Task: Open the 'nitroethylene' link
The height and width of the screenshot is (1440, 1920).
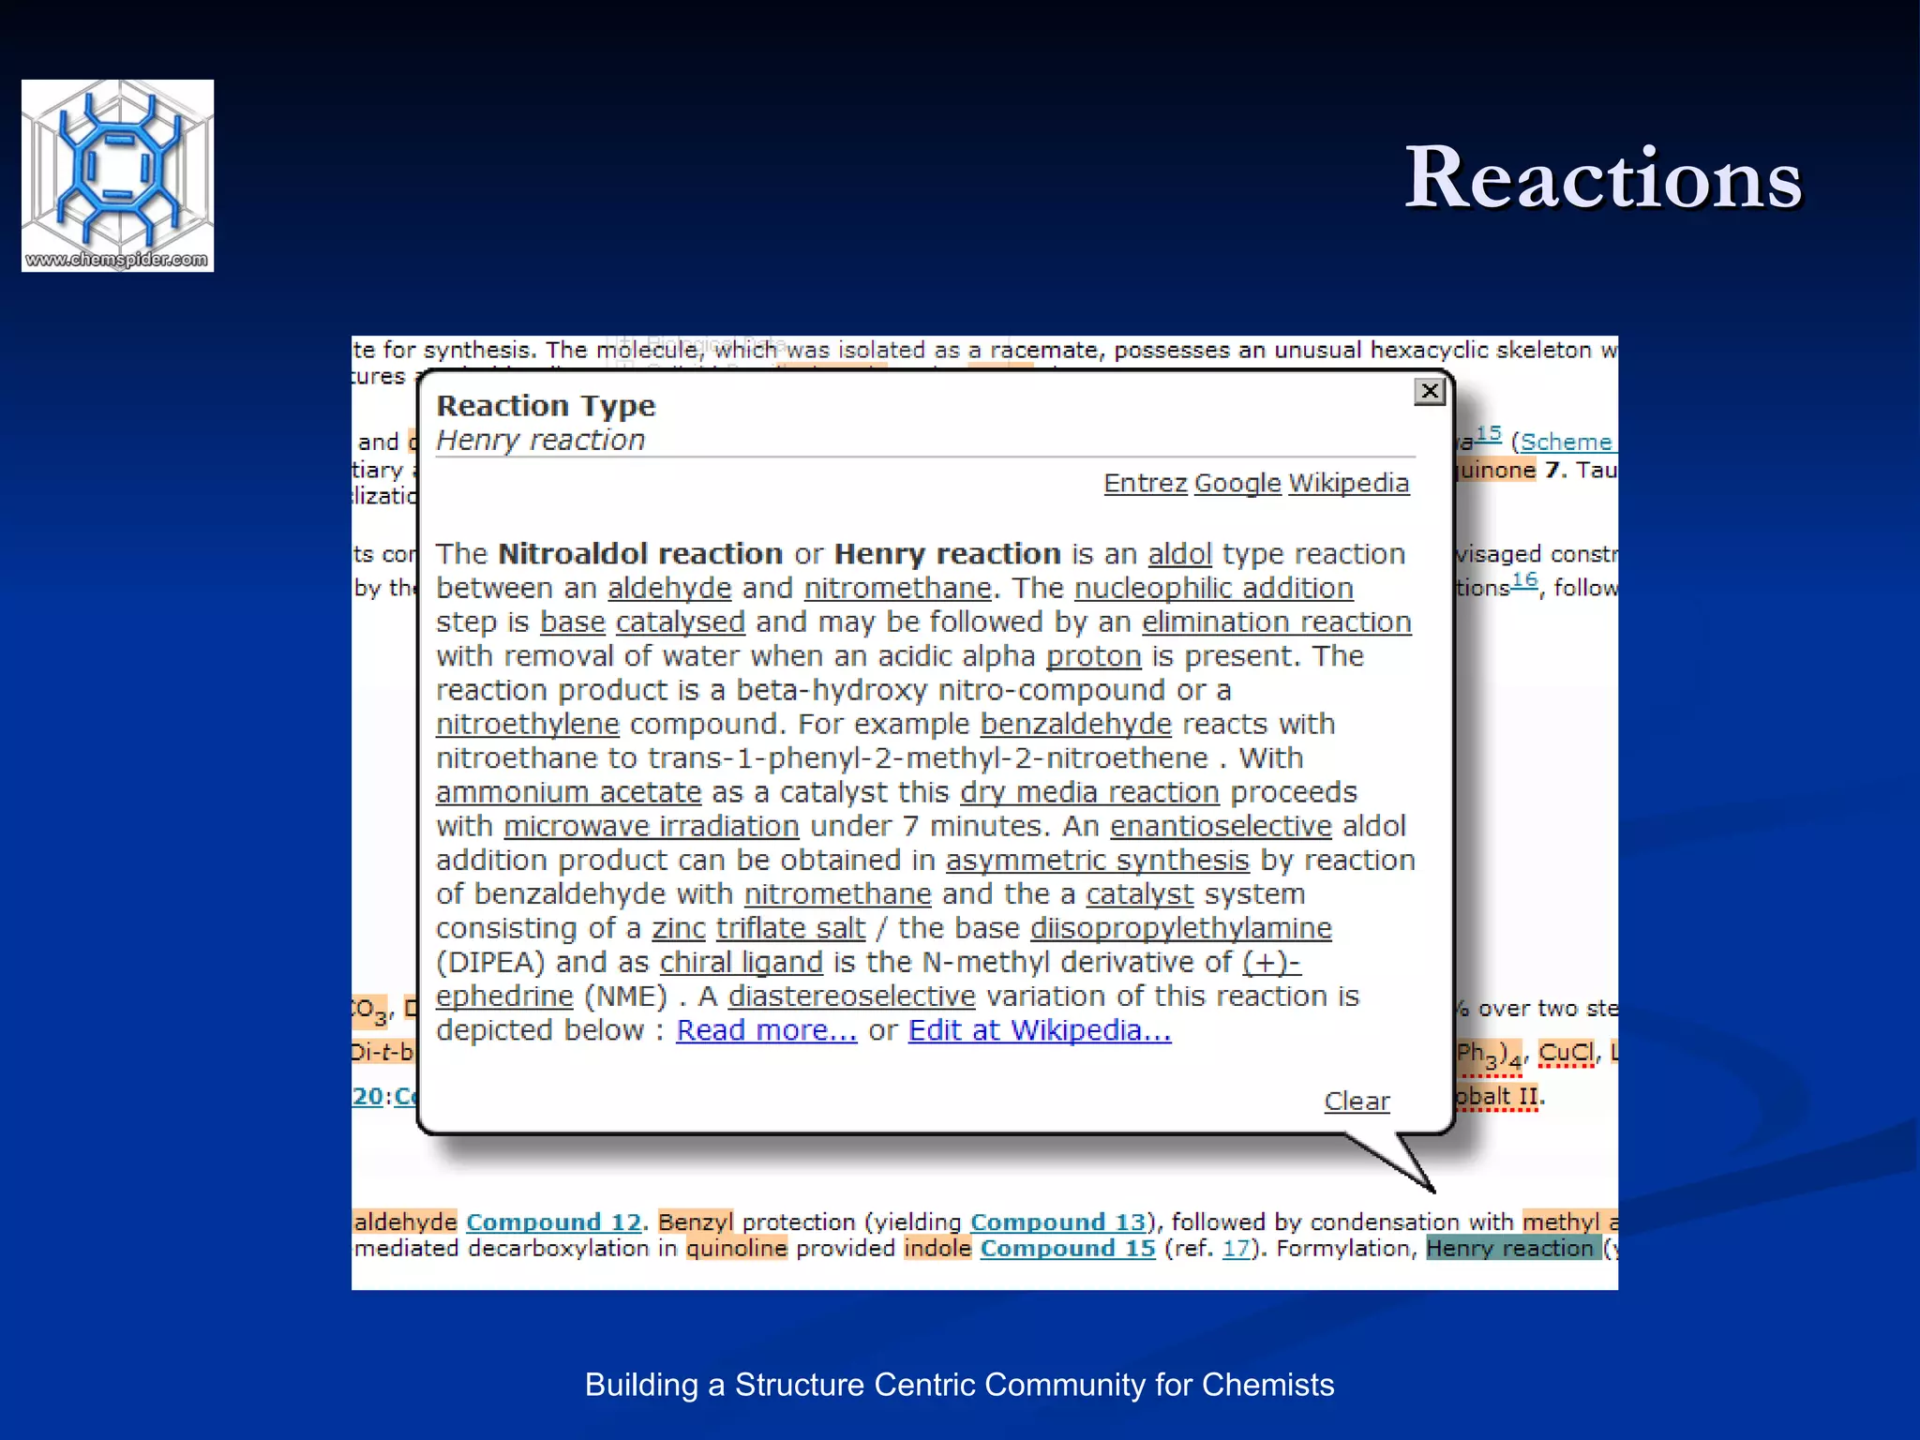Action: [528, 724]
